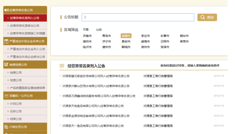Select the 山东 province filter

(x=99, y=30)
